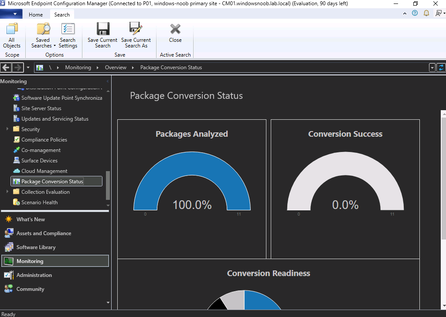
Task: Switch to the Home ribbon tab
Action: (x=36, y=14)
